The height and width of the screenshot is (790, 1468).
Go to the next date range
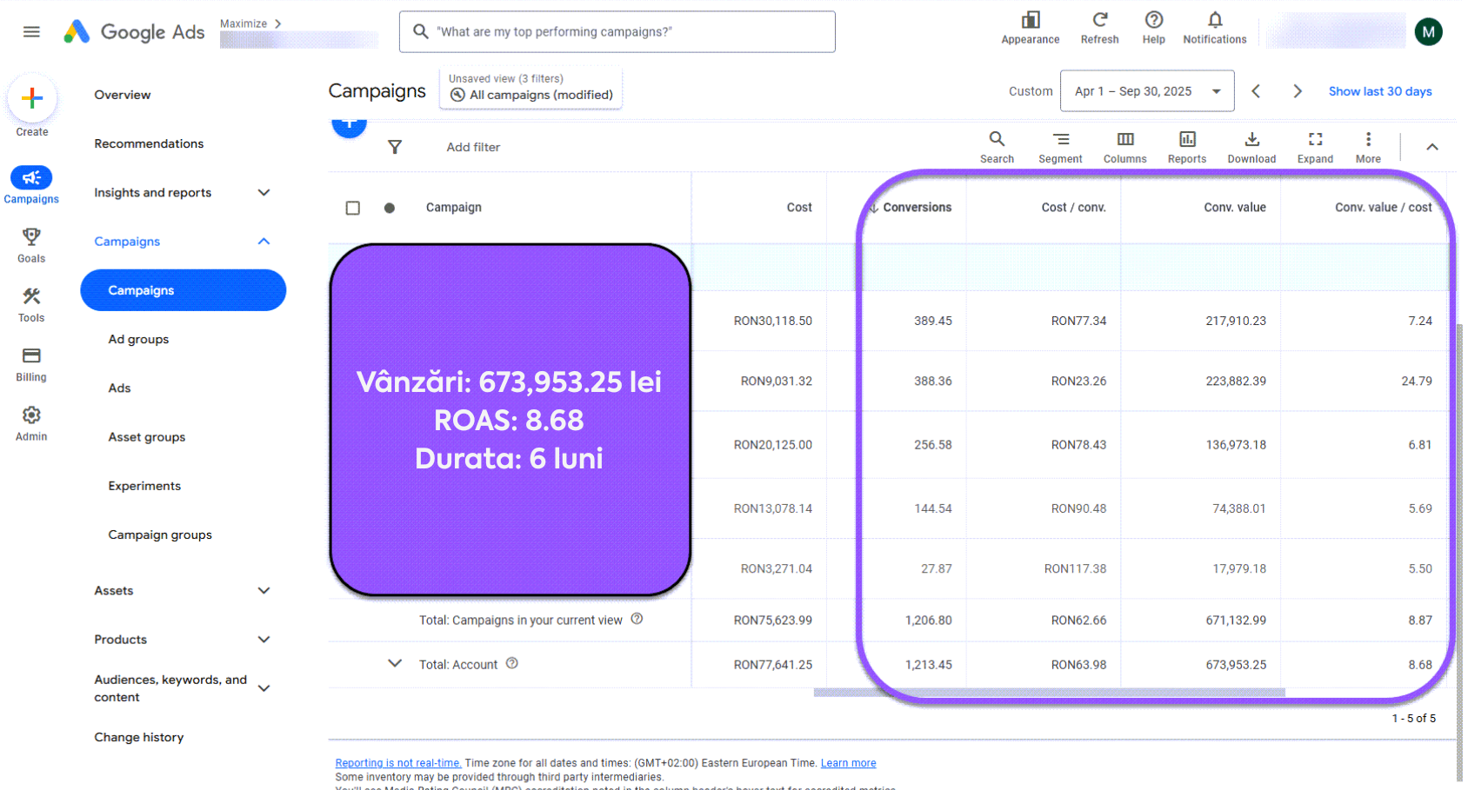pyautogui.click(x=1298, y=91)
